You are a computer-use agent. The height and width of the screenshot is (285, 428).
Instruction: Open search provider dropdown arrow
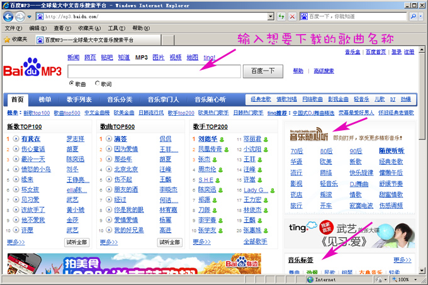pos(420,16)
